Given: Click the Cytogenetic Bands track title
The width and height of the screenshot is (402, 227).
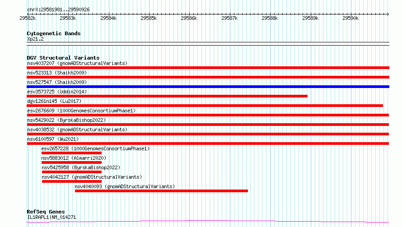Looking at the screenshot, I should pyautogui.click(x=54, y=33).
